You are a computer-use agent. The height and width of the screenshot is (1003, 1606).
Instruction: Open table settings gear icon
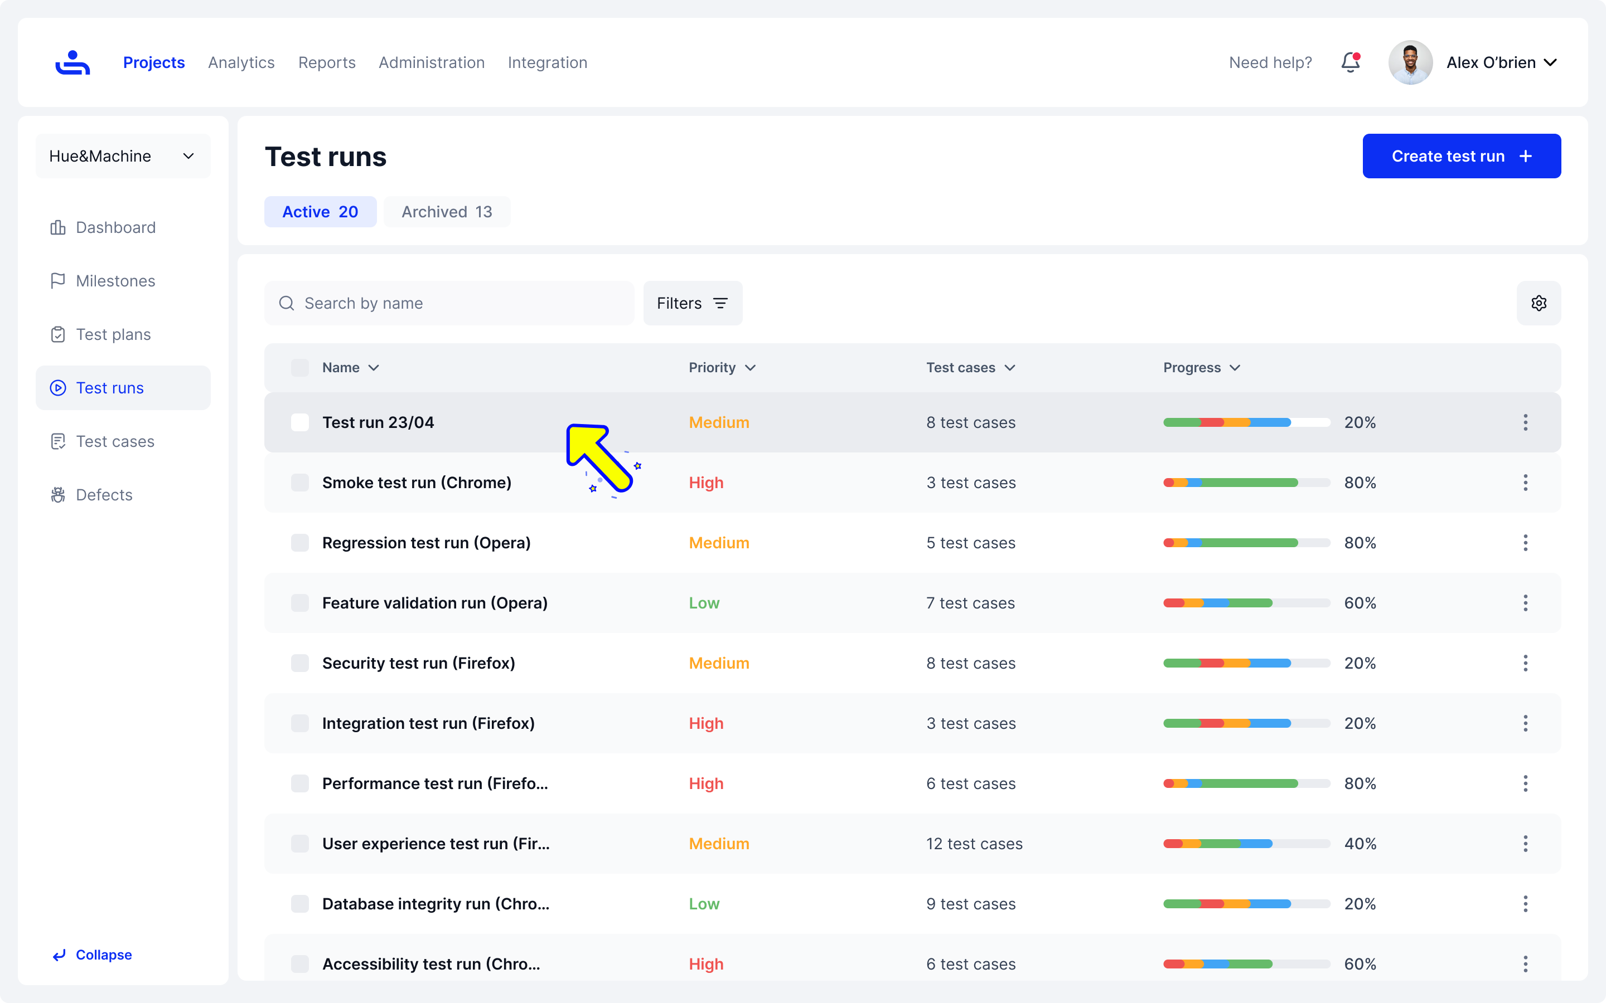point(1539,303)
